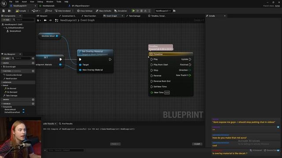This screenshot has width=282, height=158.
Task: Click the Components search field
Action: pyautogui.click(x=23, y=20)
